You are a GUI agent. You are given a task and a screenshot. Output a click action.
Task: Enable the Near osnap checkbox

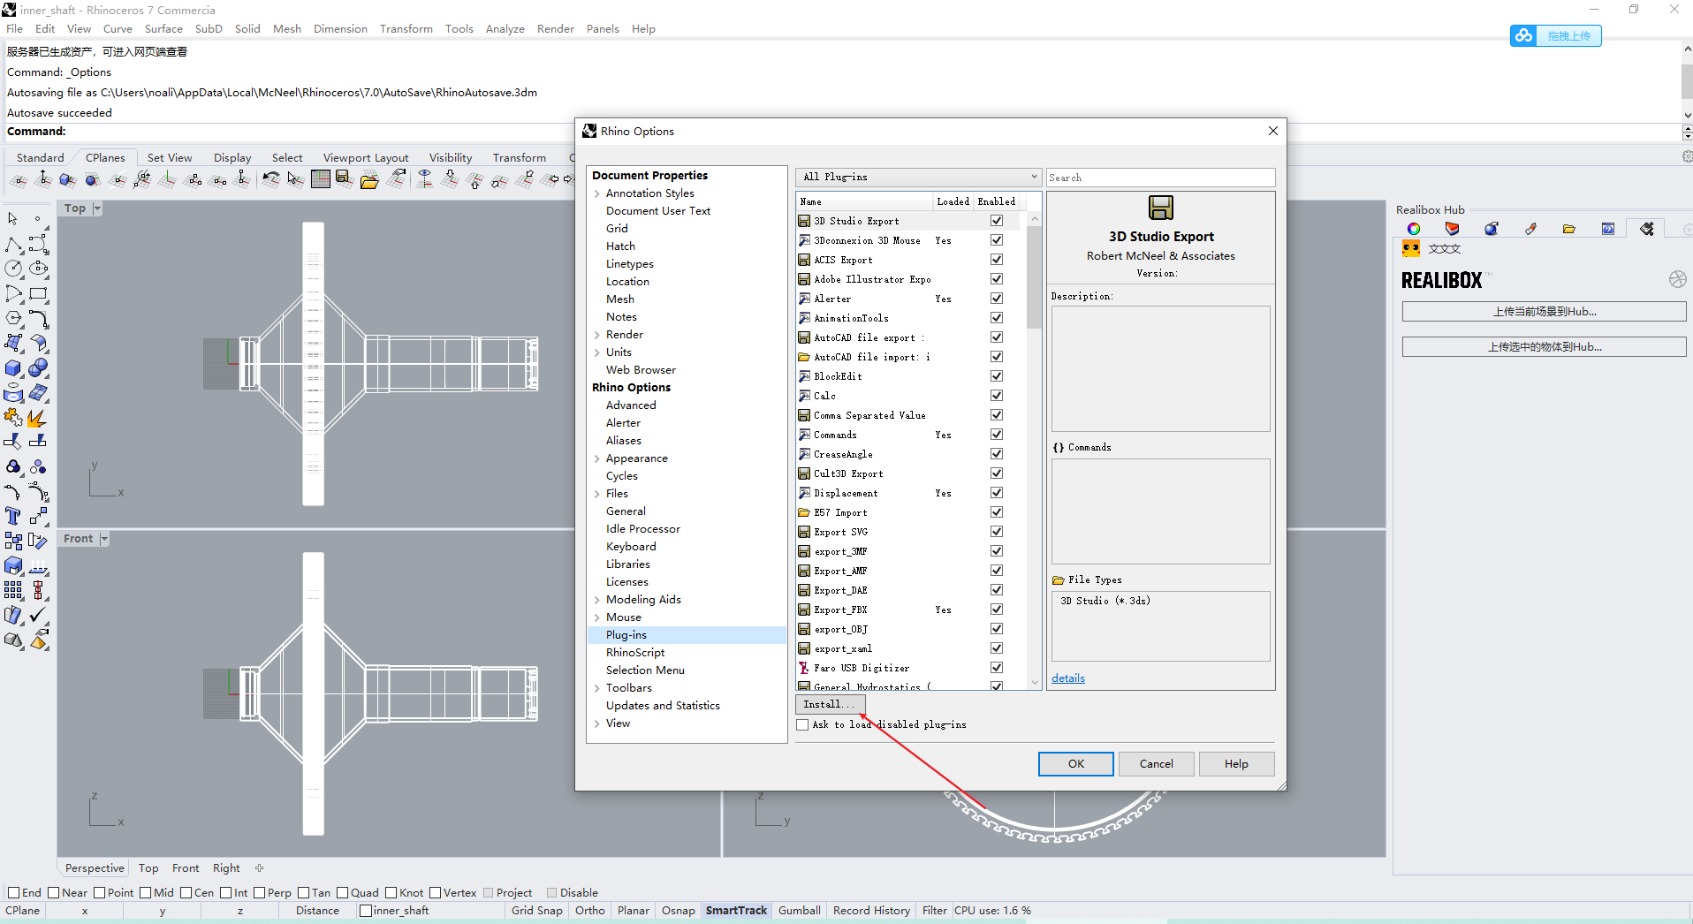coord(54,893)
